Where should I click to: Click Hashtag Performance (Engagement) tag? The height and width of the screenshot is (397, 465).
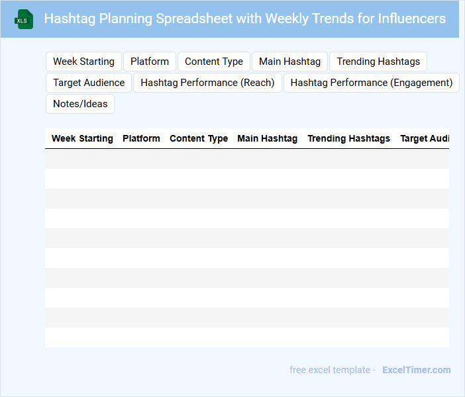click(372, 83)
